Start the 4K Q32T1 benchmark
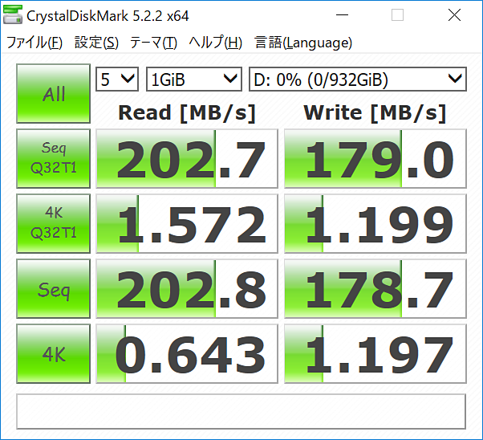 (x=53, y=223)
